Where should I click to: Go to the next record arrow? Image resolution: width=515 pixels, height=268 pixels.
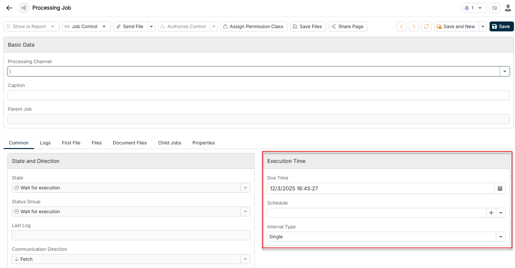(x=414, y=26)
